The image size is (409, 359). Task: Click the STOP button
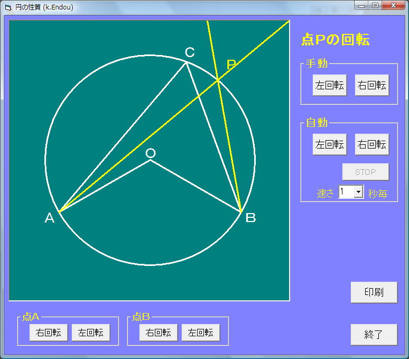point(366,172)
